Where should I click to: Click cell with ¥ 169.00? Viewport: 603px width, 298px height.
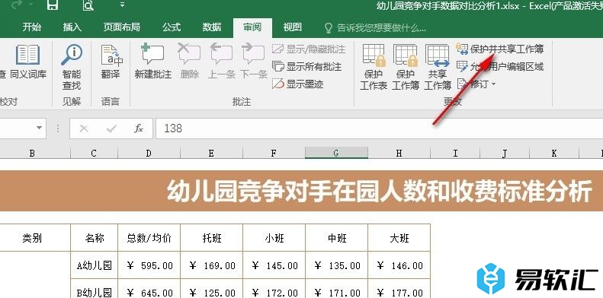click(211, 265)
